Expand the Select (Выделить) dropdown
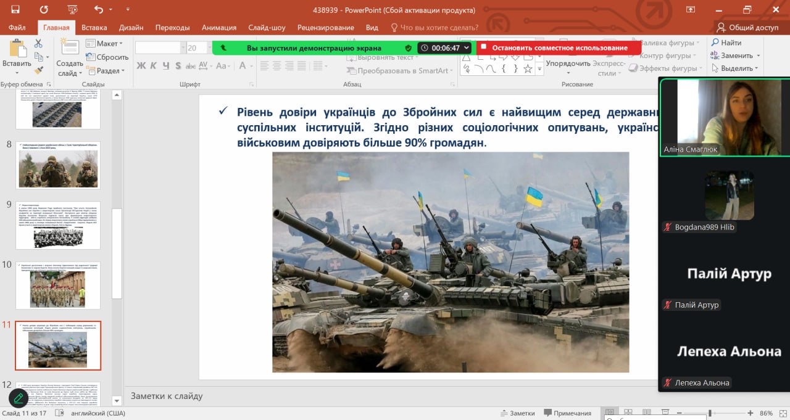This screenshot has width=790, height=420. click(739, 68)
